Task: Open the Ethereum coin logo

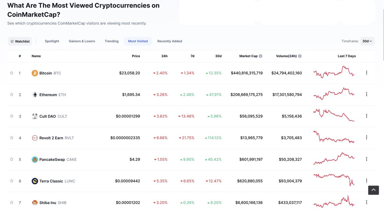Action: [x=35, y=95]
